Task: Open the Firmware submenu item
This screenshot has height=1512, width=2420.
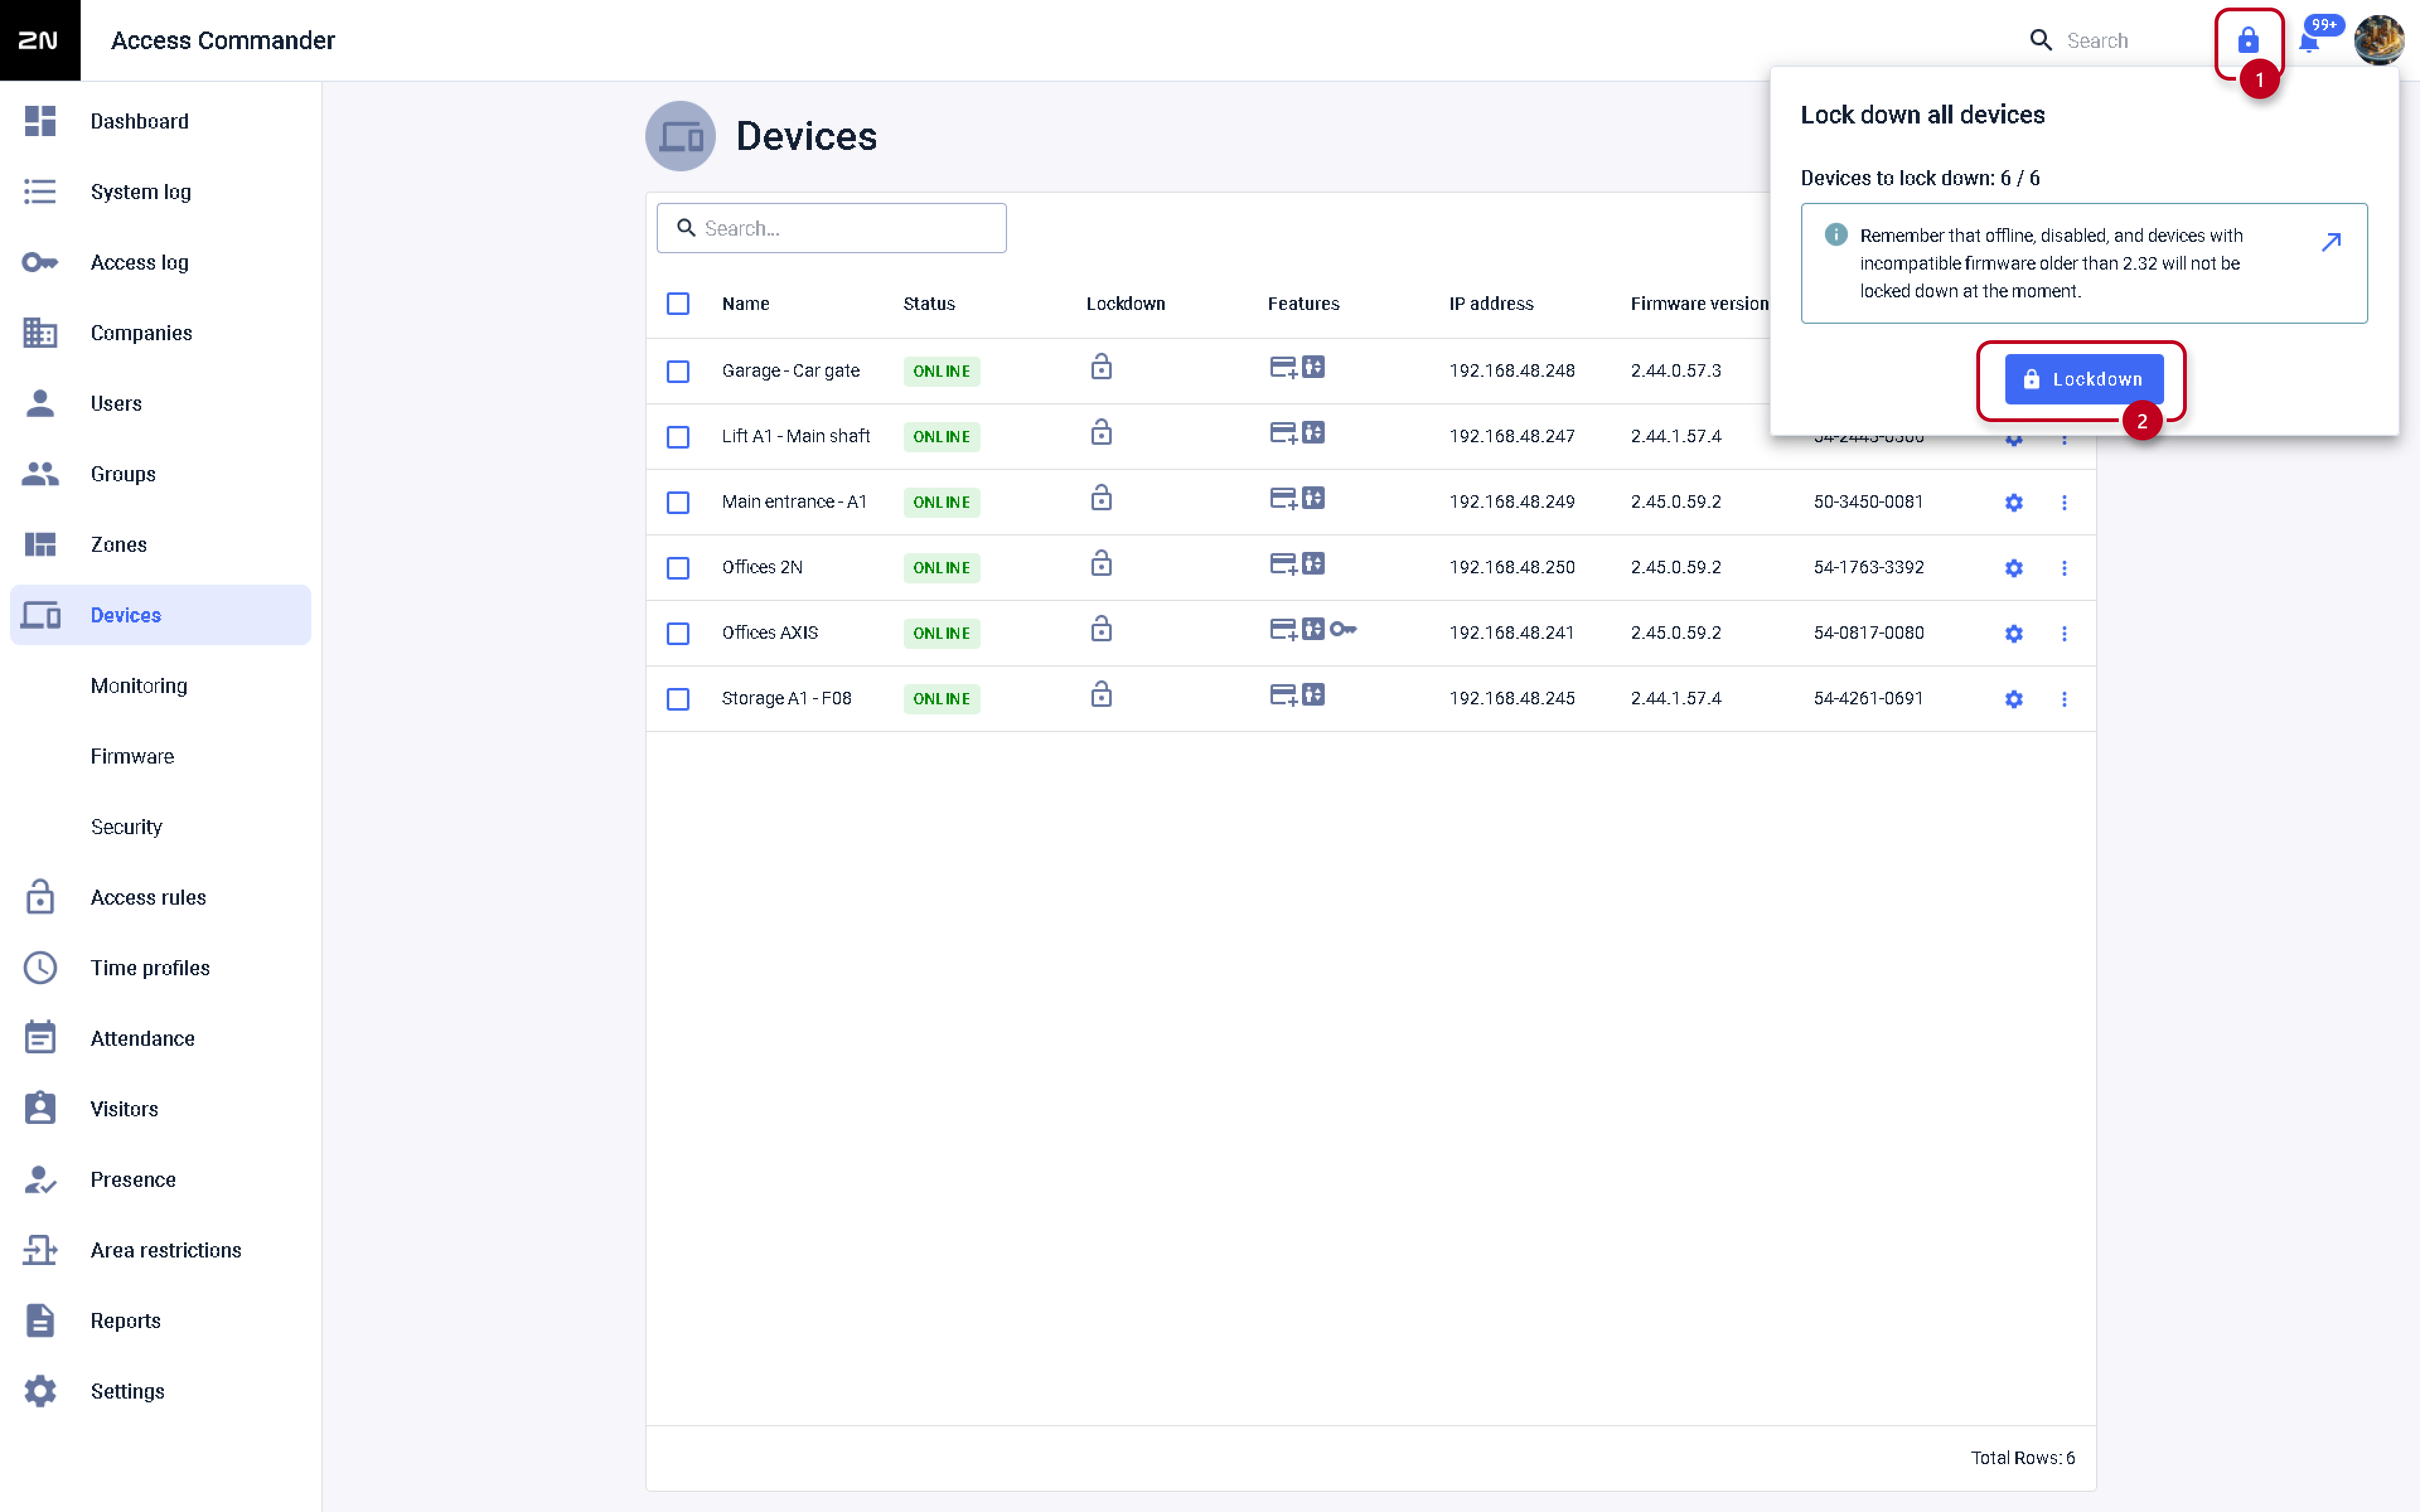Action: point(160,756)
